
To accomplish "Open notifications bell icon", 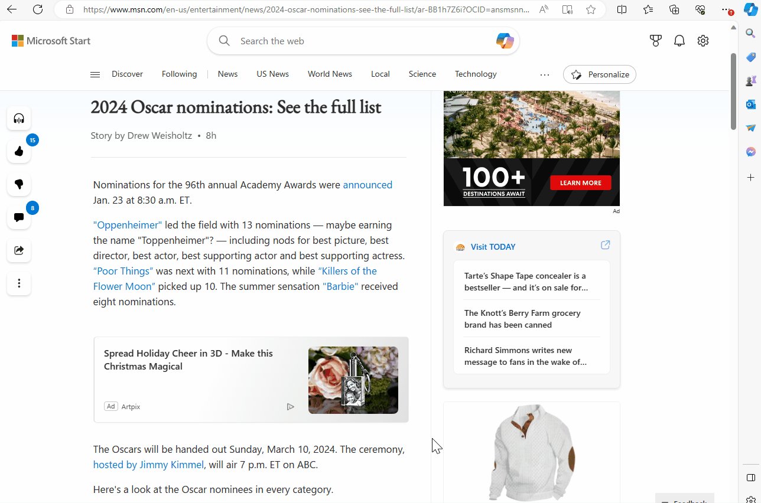I will click(679, 41).
